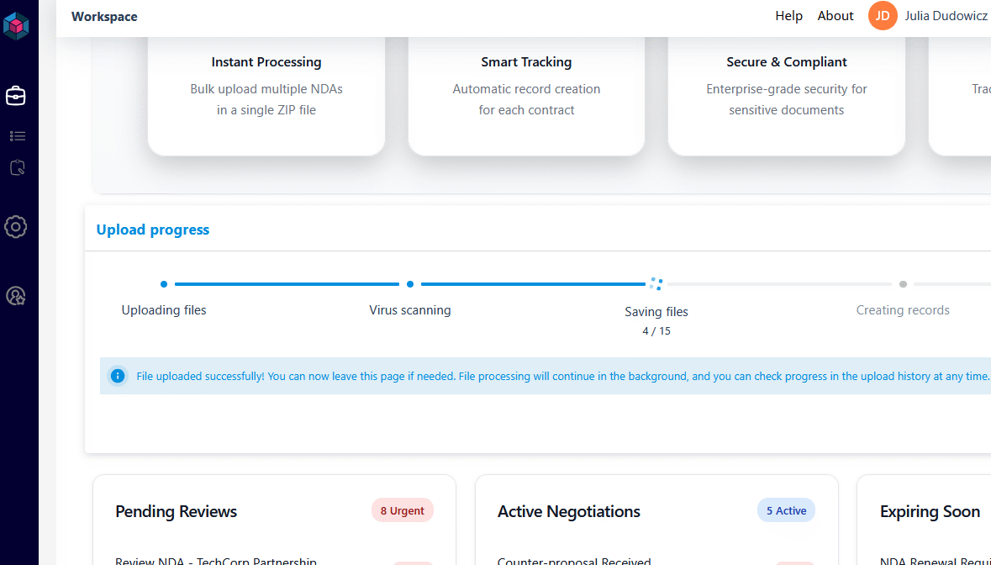Open the list view sidebar icon
Screen dimensions: 991x565
pos(17,136)
